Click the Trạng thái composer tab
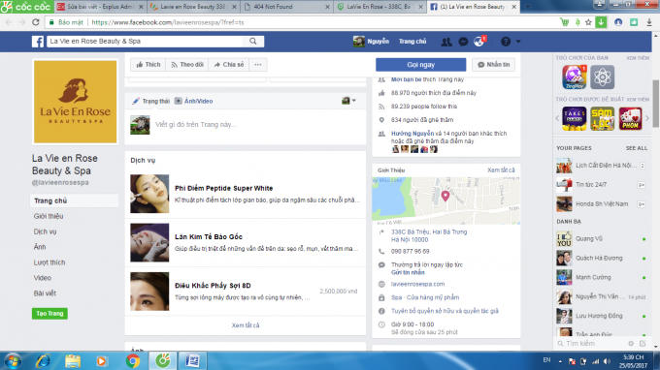 [151, 101]
